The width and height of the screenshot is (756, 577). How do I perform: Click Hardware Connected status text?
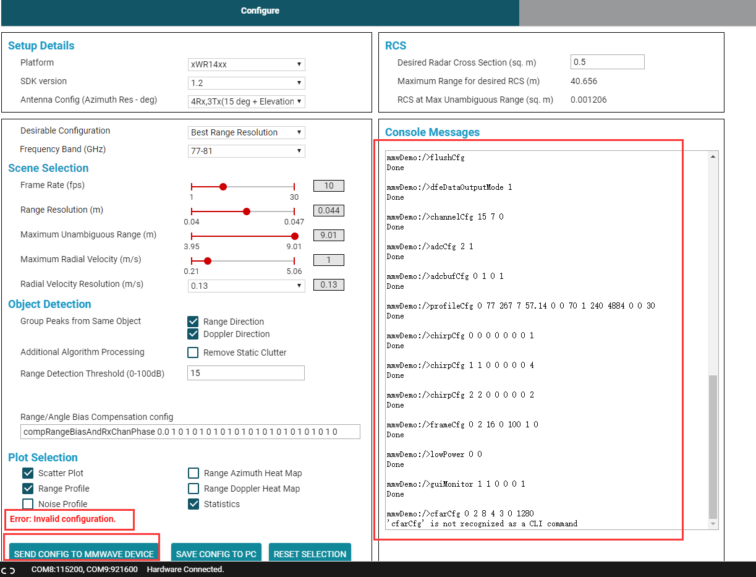click(185, 570)
